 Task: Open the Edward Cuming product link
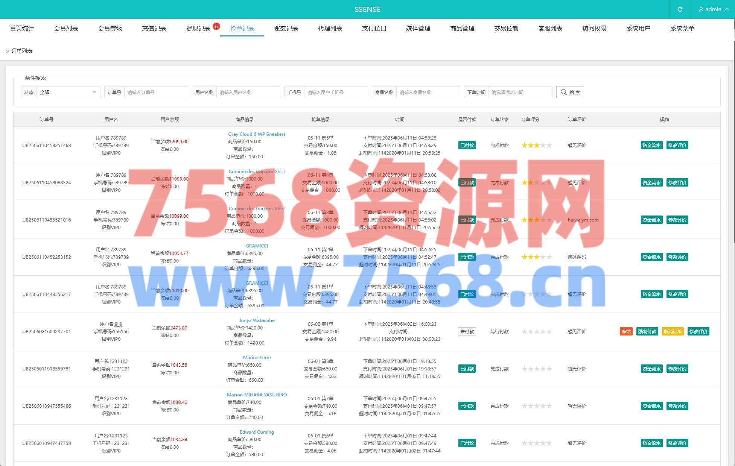click(257, 432)
